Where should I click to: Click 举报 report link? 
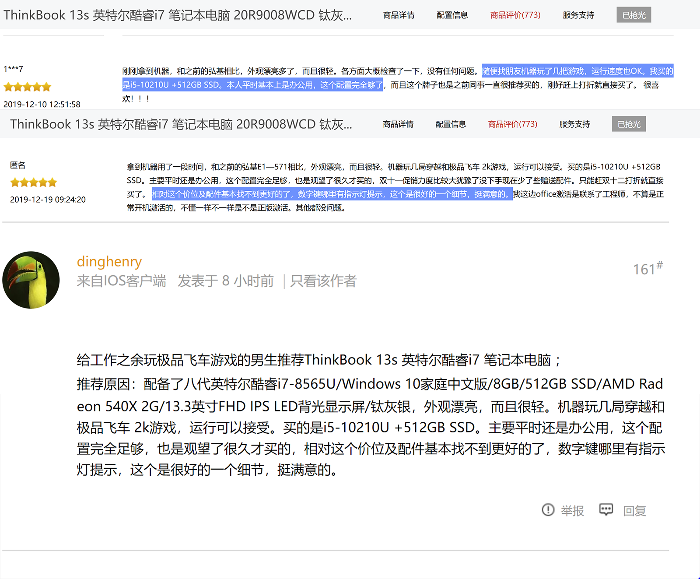coord(572,511)
